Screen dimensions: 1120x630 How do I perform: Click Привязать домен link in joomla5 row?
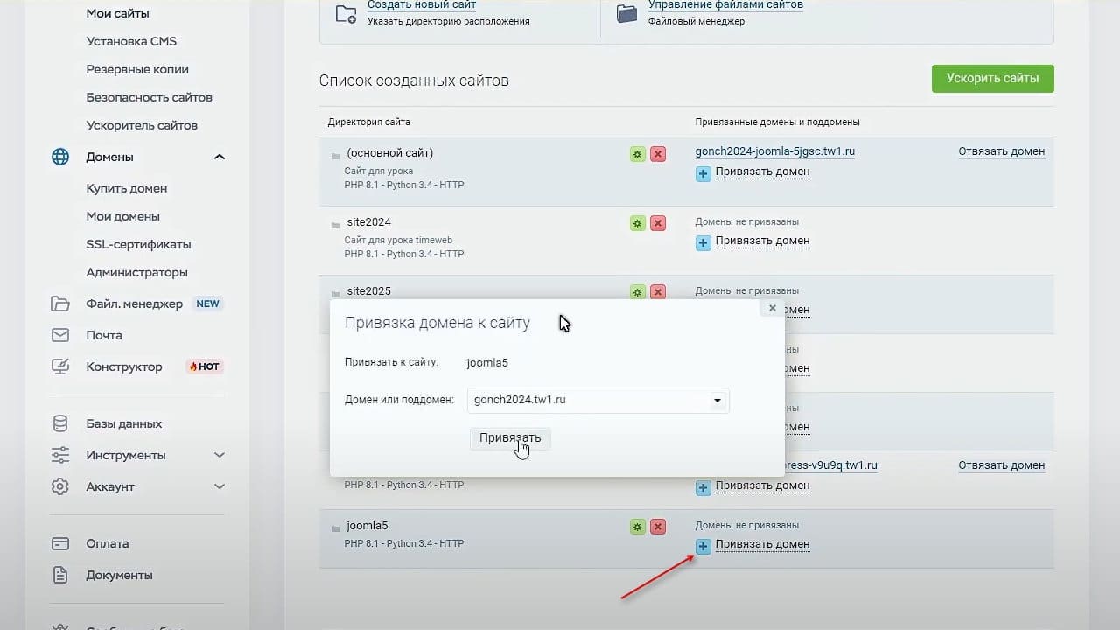(762, 544)
